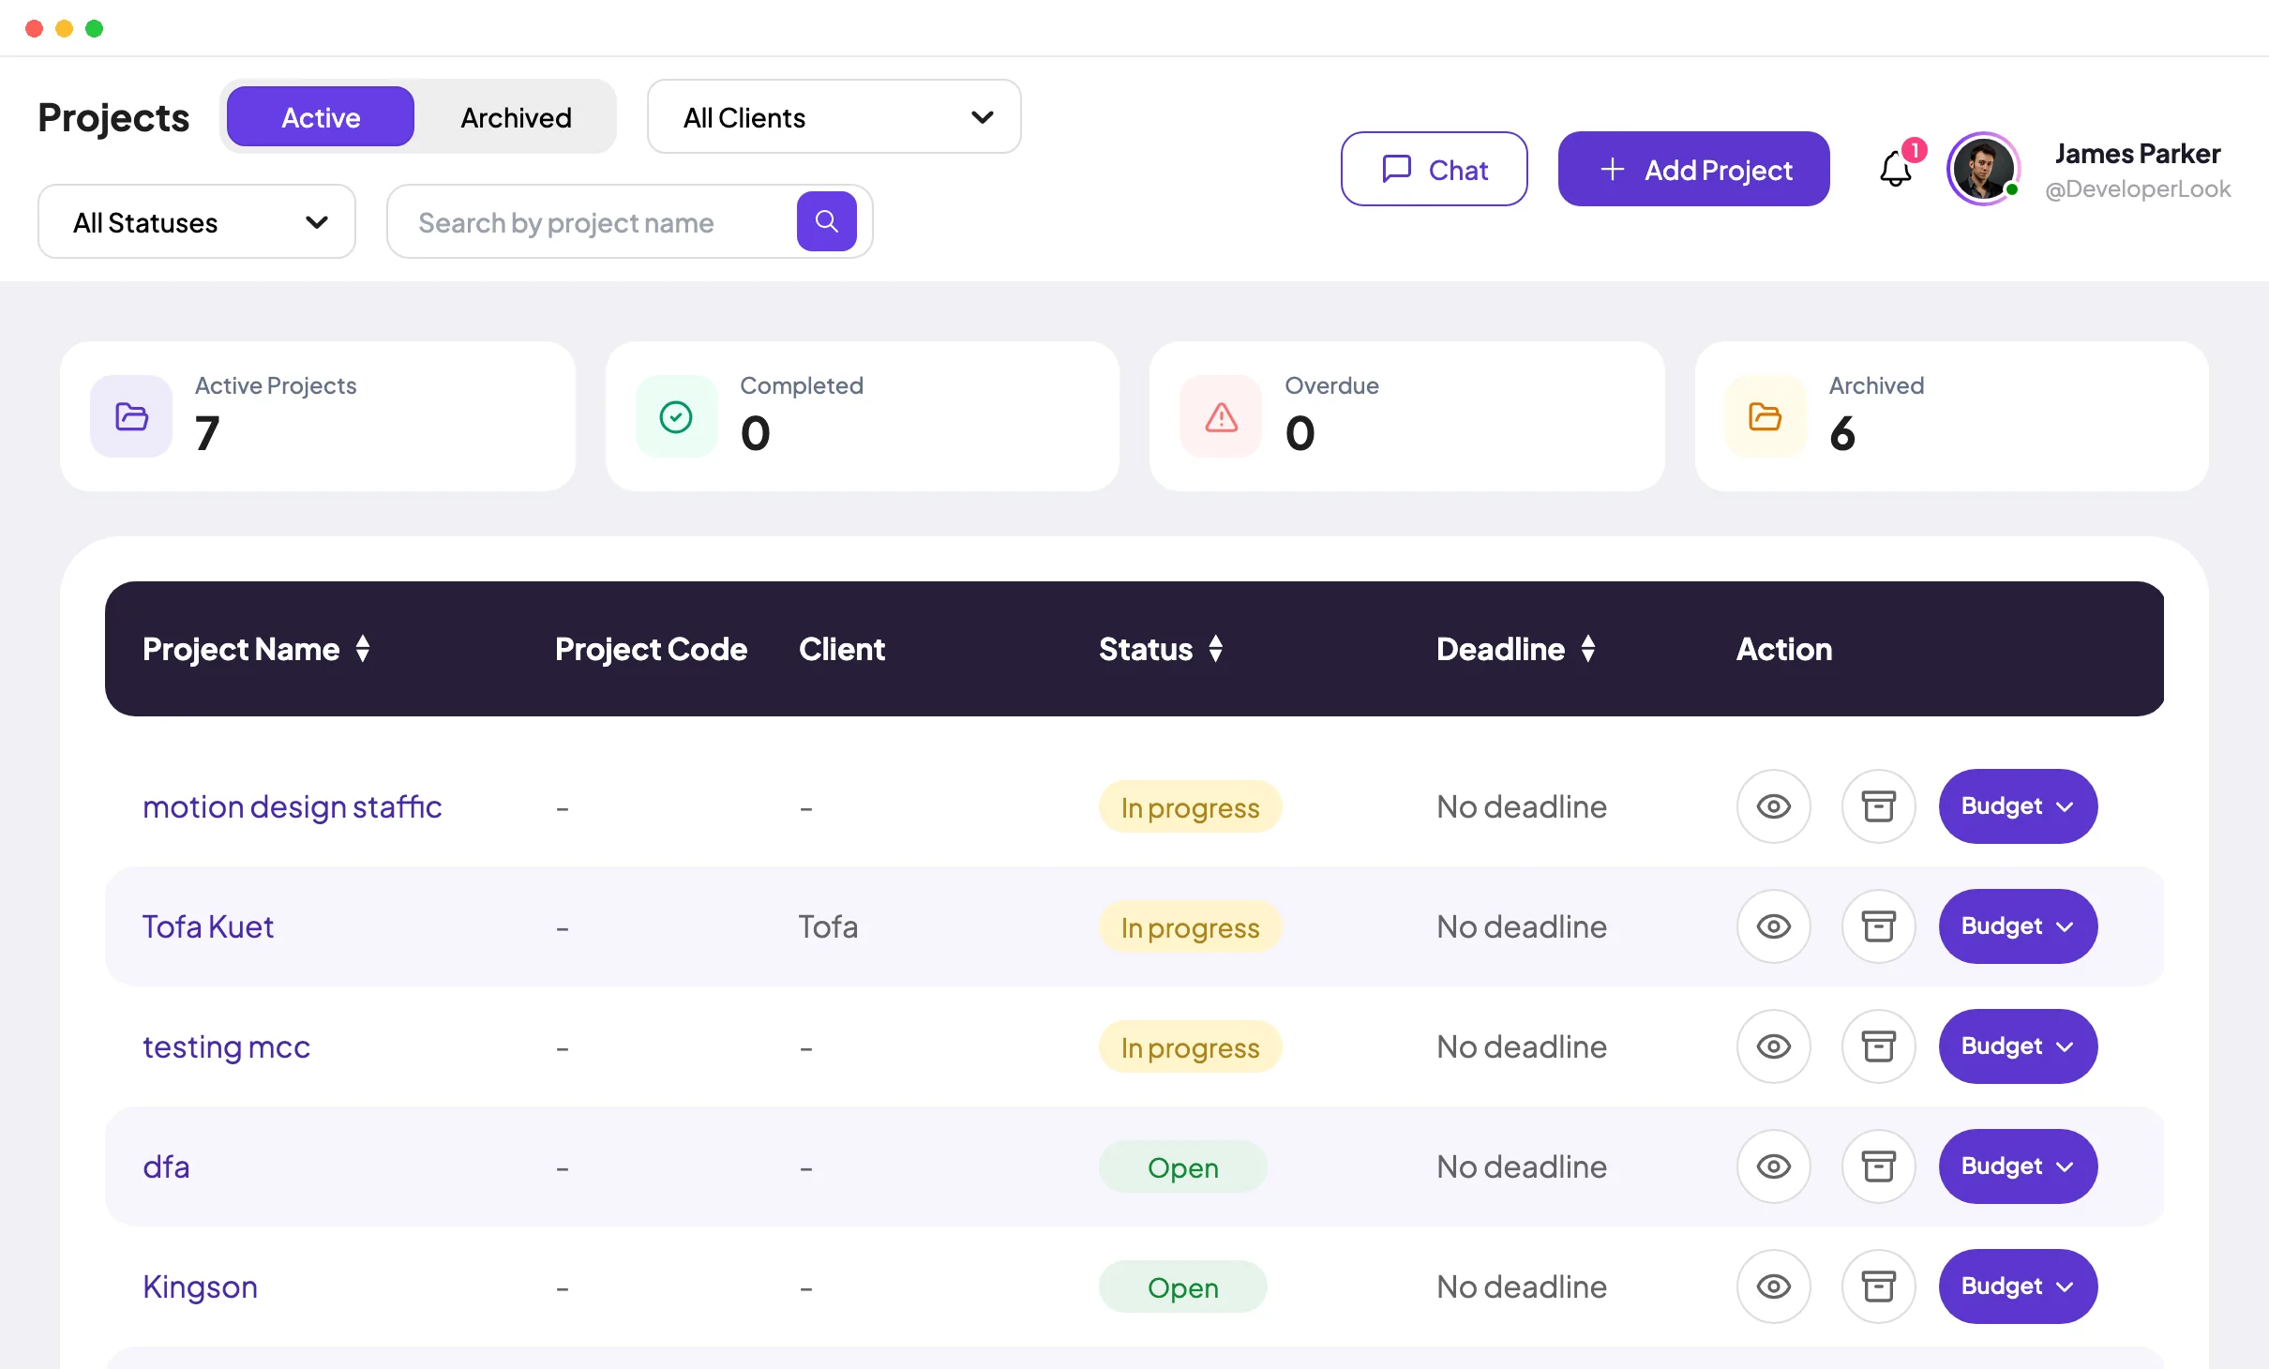Open the dfa project link
This screenshot has height=1369, width=2269.
(166, 1167)
